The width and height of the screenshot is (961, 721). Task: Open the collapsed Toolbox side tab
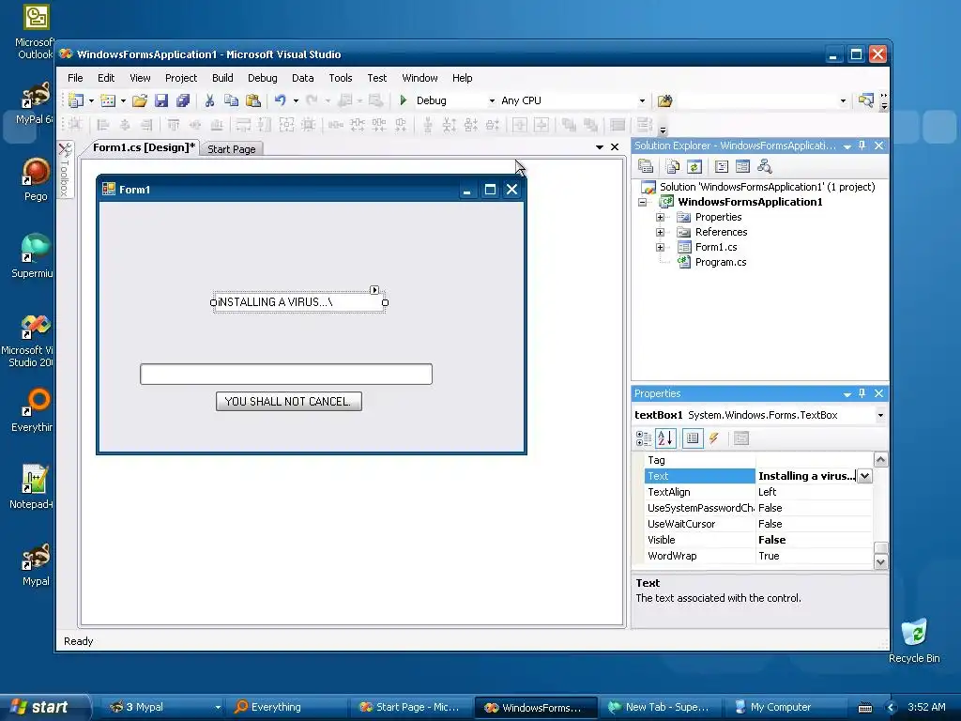(65, 170)
